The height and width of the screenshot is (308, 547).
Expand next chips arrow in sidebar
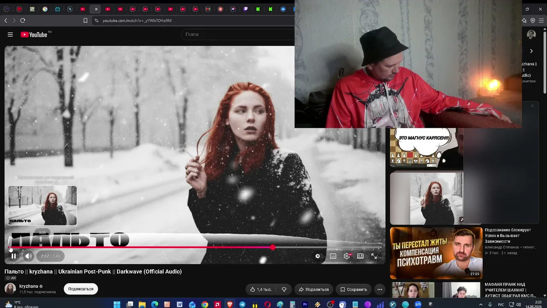click(531, 51)
